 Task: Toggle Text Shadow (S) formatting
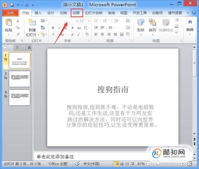point(72,28)
